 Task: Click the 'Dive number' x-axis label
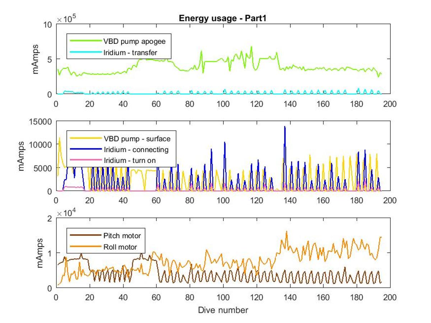(x=223, y=310)
